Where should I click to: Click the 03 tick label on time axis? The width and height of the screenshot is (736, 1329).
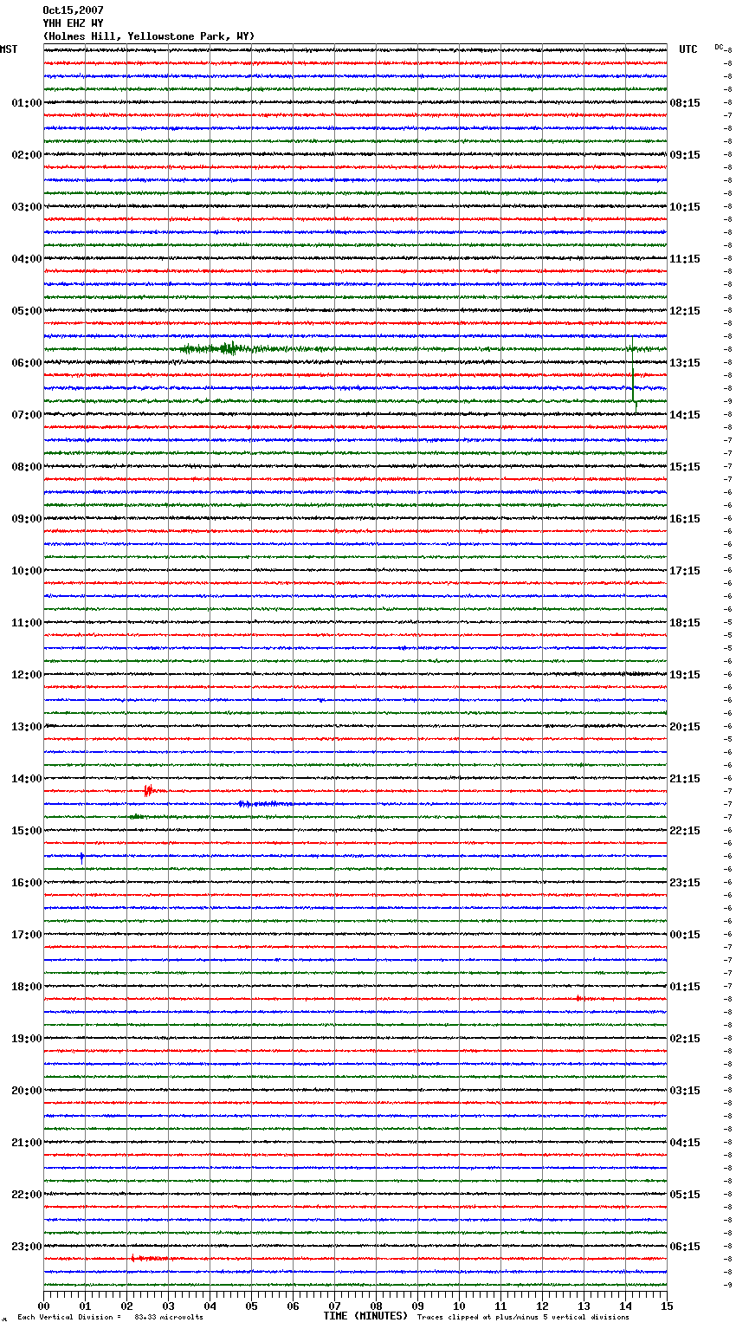[x=169, y=1306]
